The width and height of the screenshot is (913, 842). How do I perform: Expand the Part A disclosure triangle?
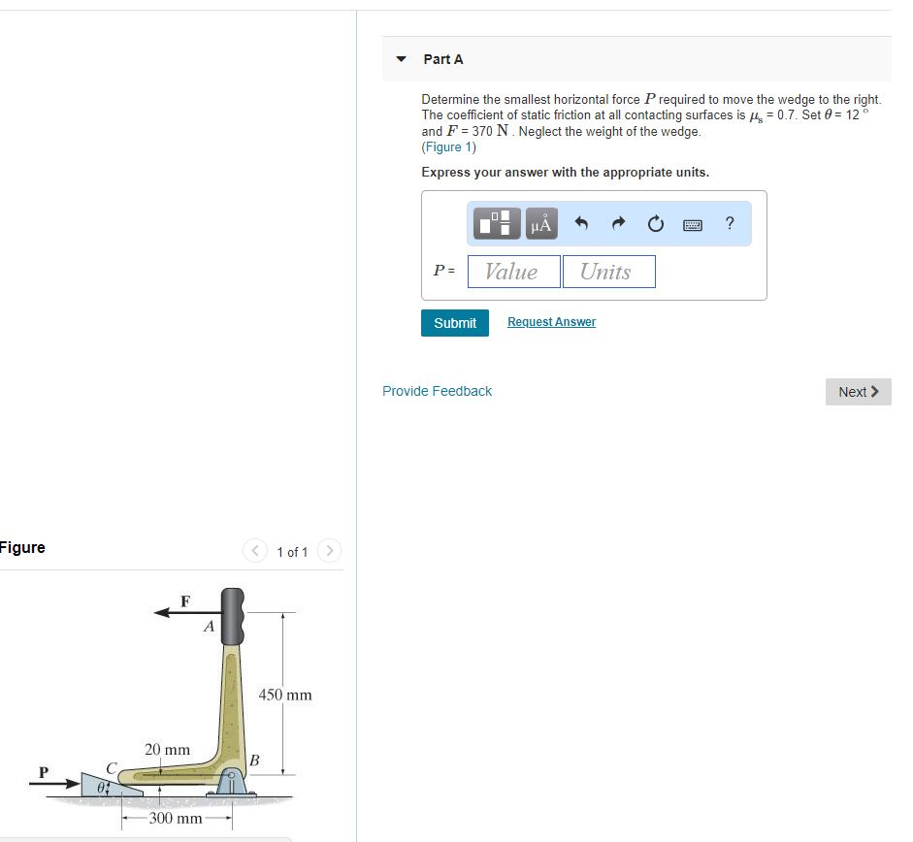(x=401, y=58)
